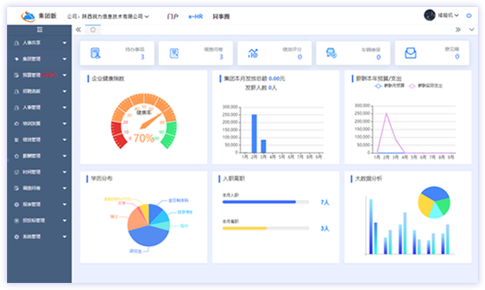Viewport: 485px width, 290px height.
Task: Click the cloud logo beside 集团版
Action: pos(28,16)
